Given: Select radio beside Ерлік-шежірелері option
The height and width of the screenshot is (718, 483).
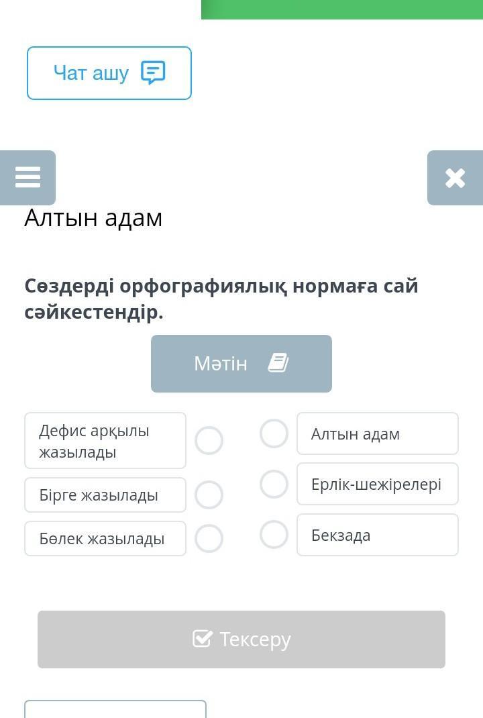Looking at the screenshot, I should pyautogui.click(x=274, y=484).
